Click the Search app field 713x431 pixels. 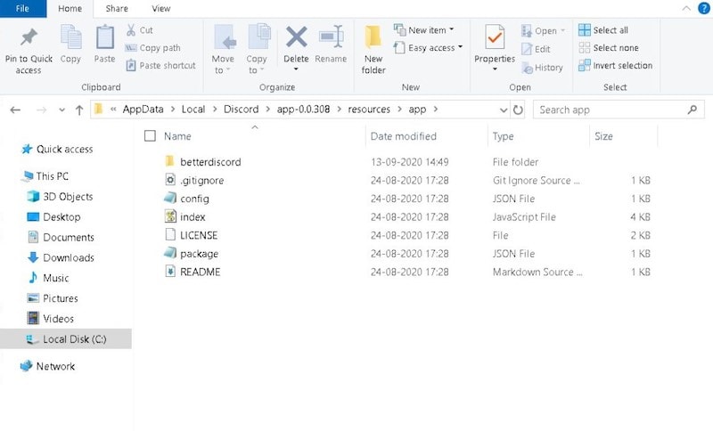tap(619, 110)
